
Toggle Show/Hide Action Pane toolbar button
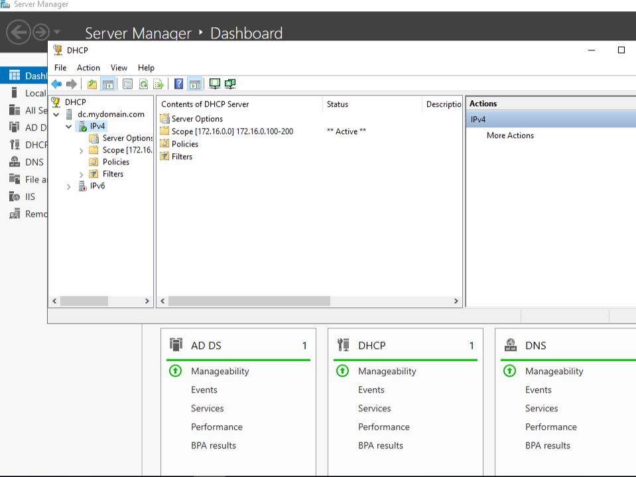195,84
